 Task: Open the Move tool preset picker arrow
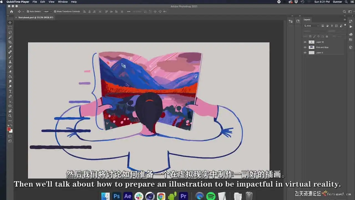23,12
